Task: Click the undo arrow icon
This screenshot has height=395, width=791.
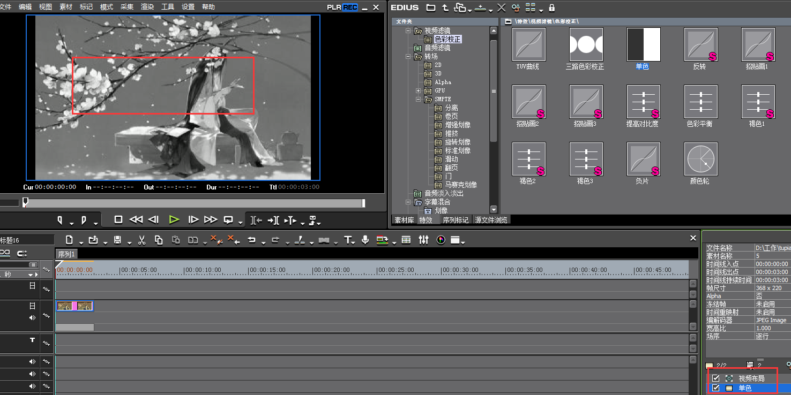Action: point(252,240)
